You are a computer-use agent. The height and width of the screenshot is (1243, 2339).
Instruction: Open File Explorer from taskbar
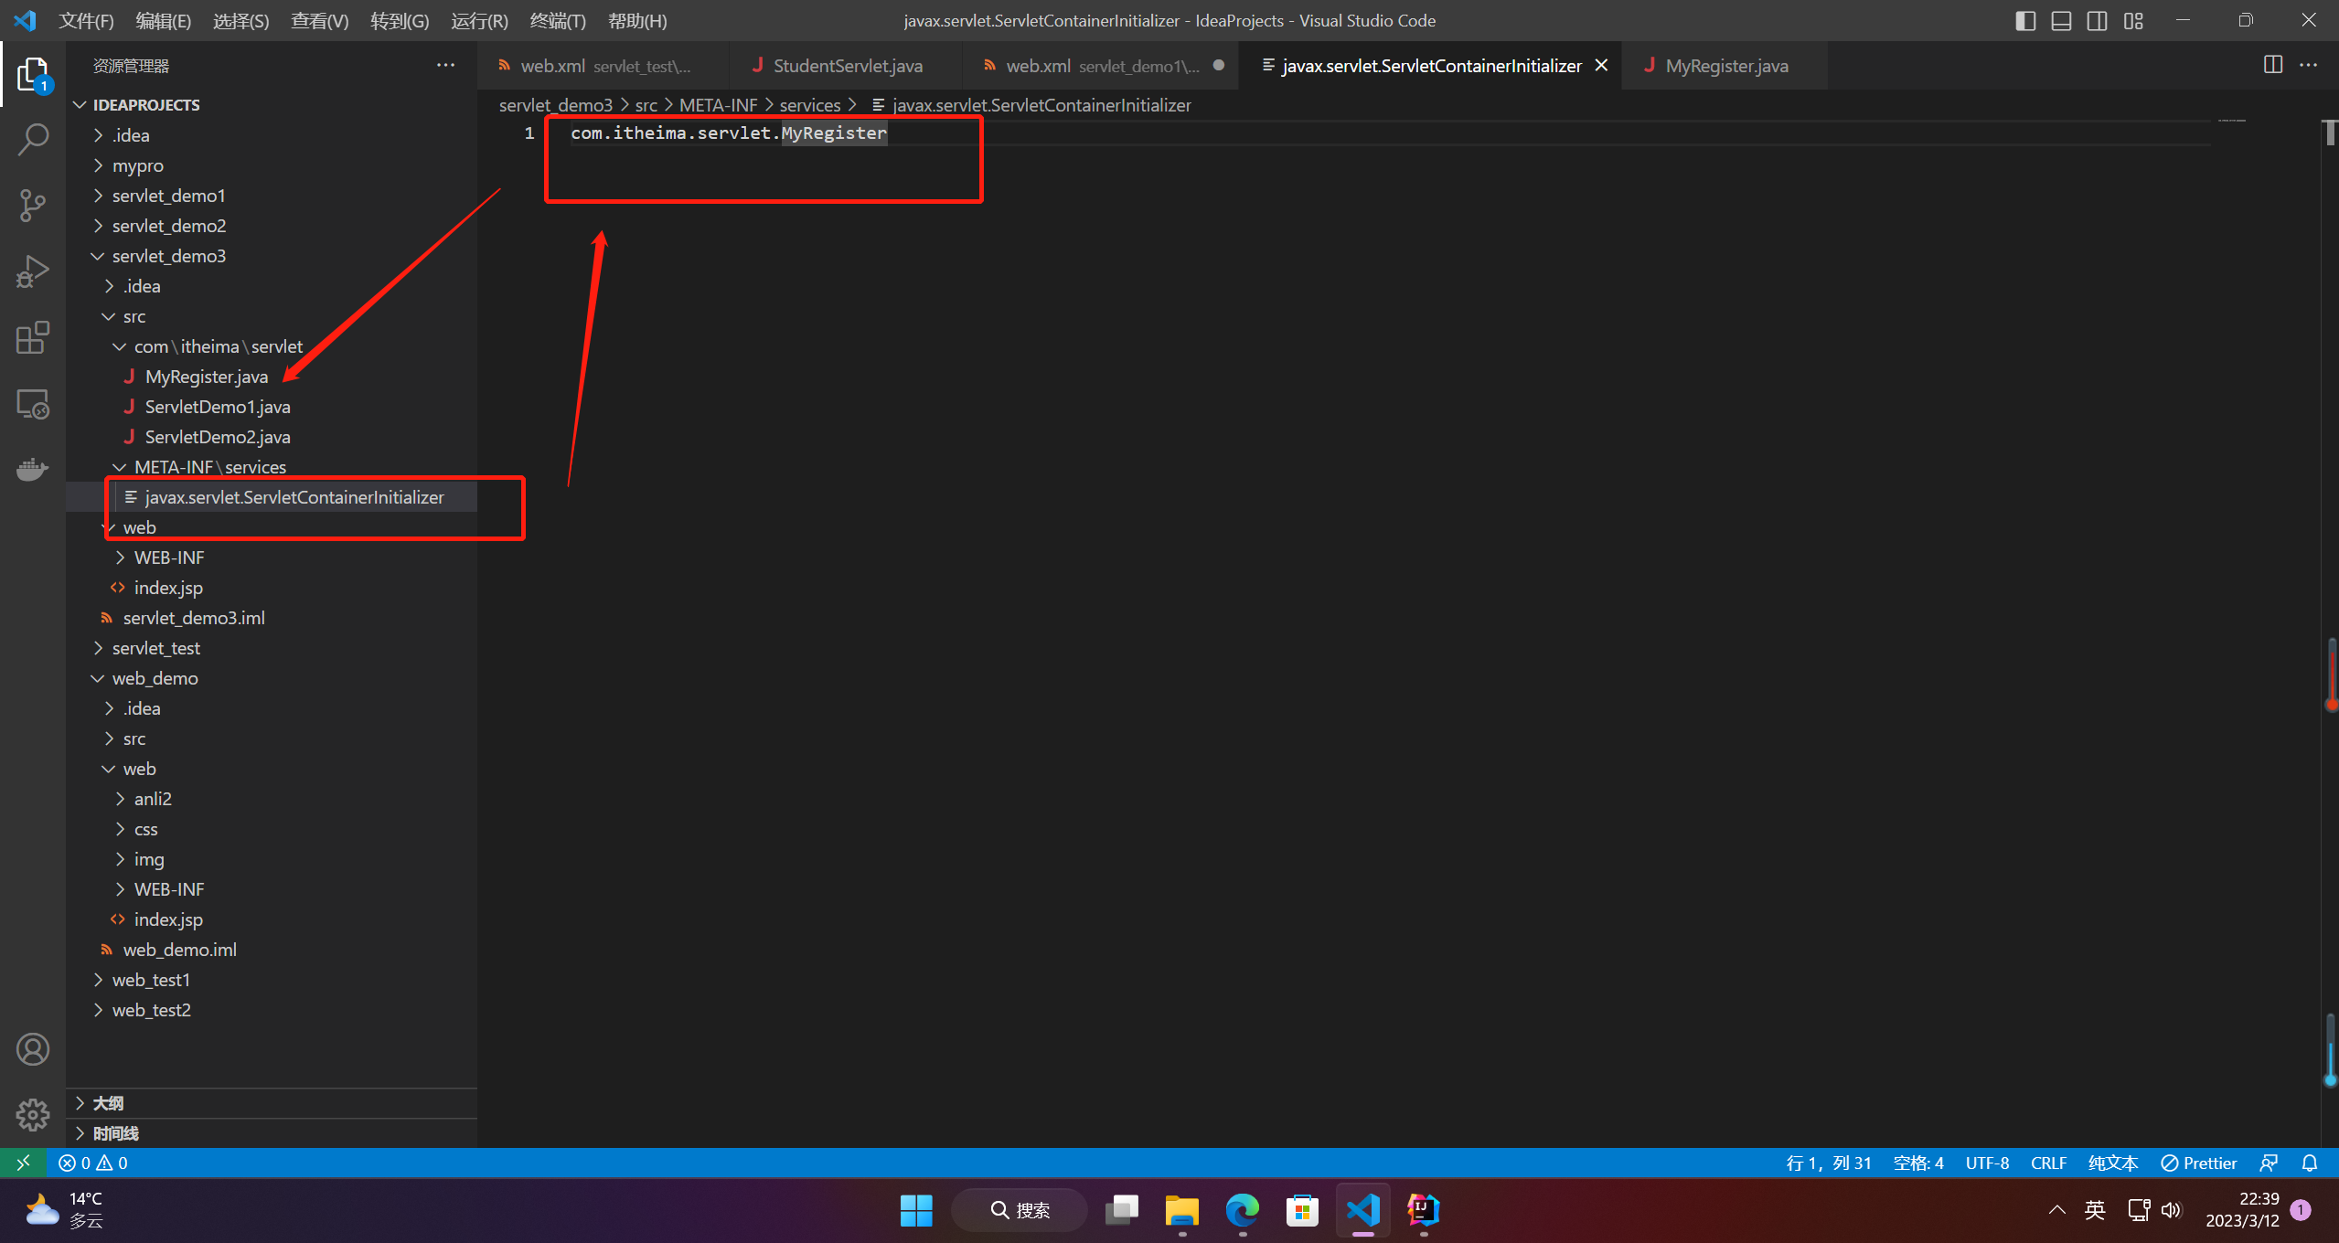pos(1181,1210)
